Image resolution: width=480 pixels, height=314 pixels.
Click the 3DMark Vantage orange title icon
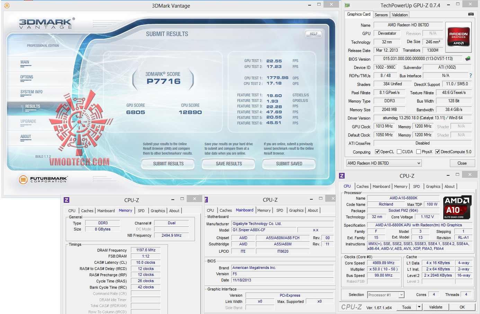[x=7, y=6]
